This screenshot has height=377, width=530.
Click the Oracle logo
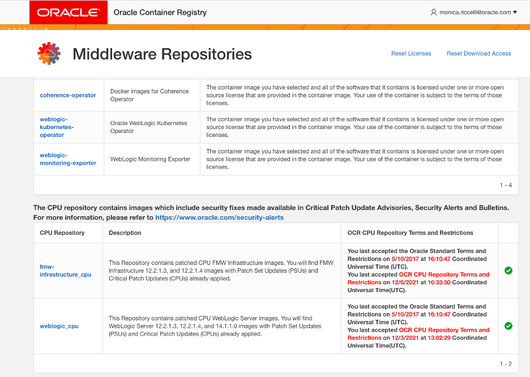coord(69,12)
